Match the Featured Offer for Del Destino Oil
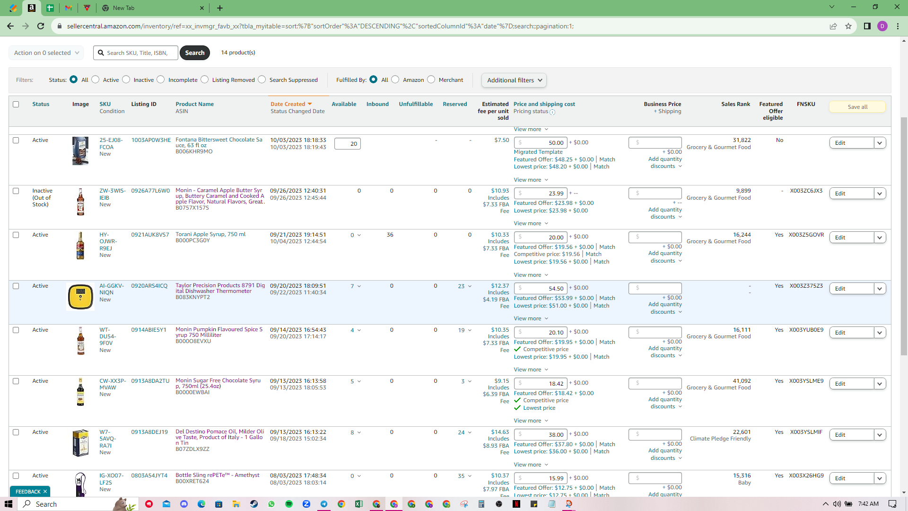 pyautogui.click(x=607, y=444)
